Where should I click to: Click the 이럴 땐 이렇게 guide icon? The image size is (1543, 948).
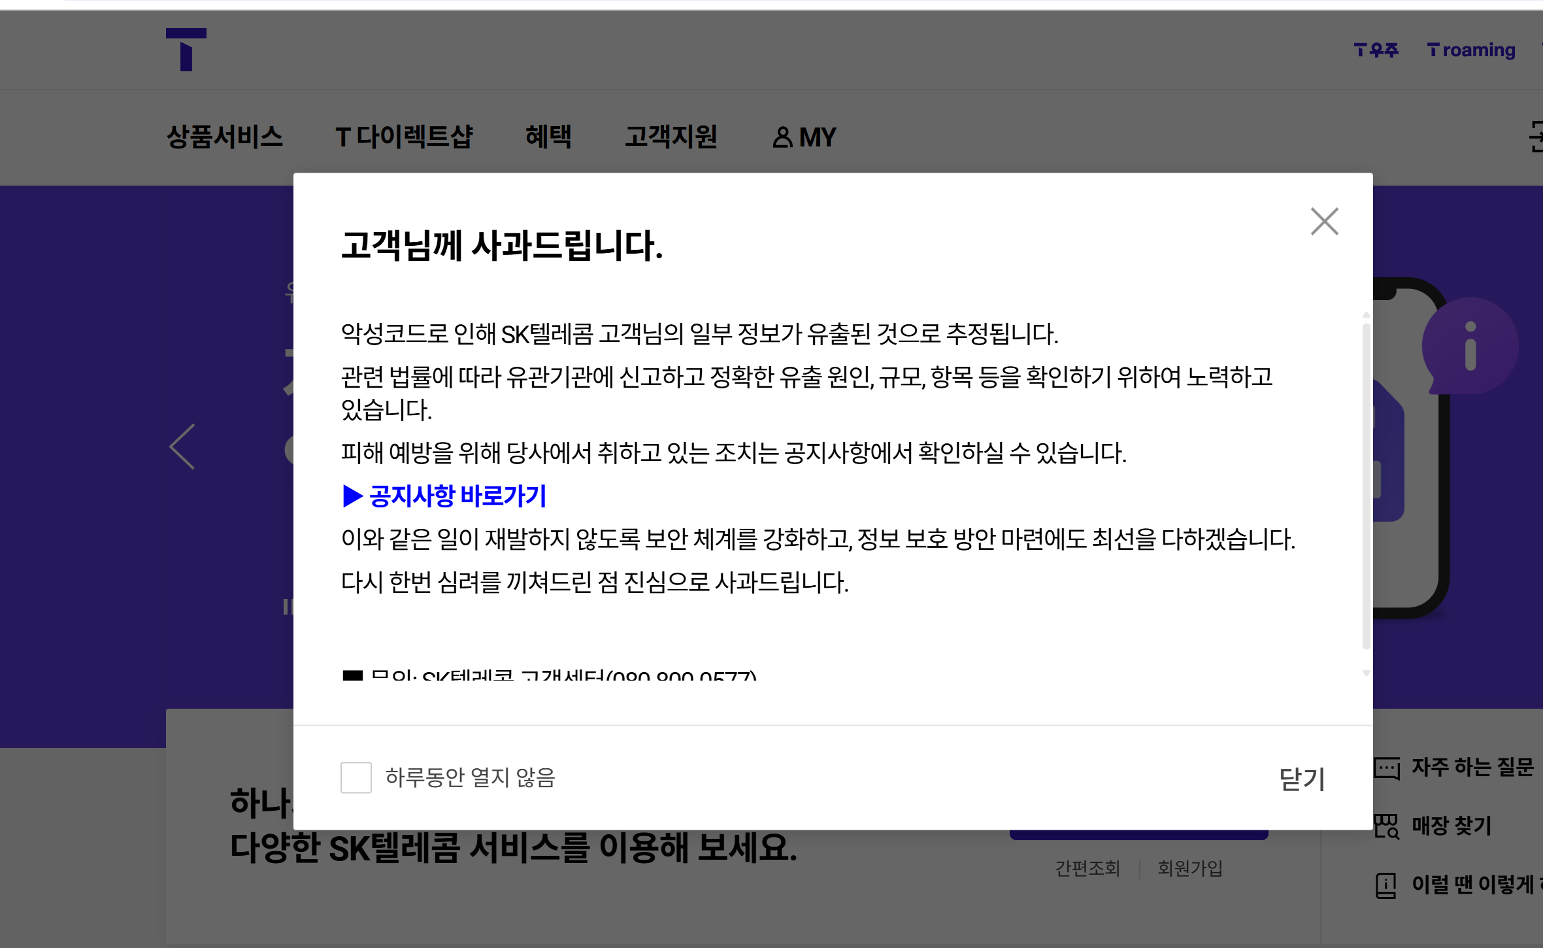[x=1386, y=885]
